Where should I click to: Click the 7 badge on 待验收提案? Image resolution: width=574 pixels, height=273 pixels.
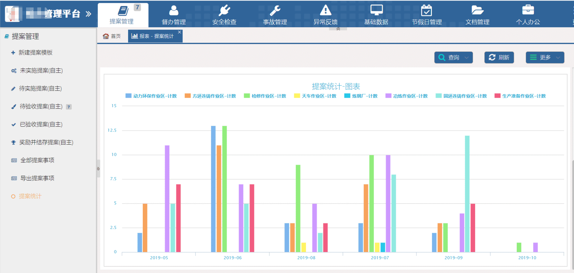[x=69, y=107]
